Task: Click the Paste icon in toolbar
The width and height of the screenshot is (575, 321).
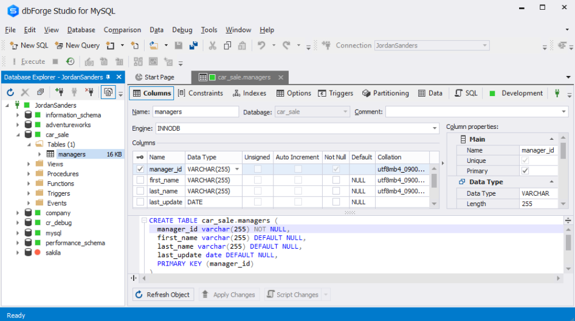Action: (x=242, y=46)
